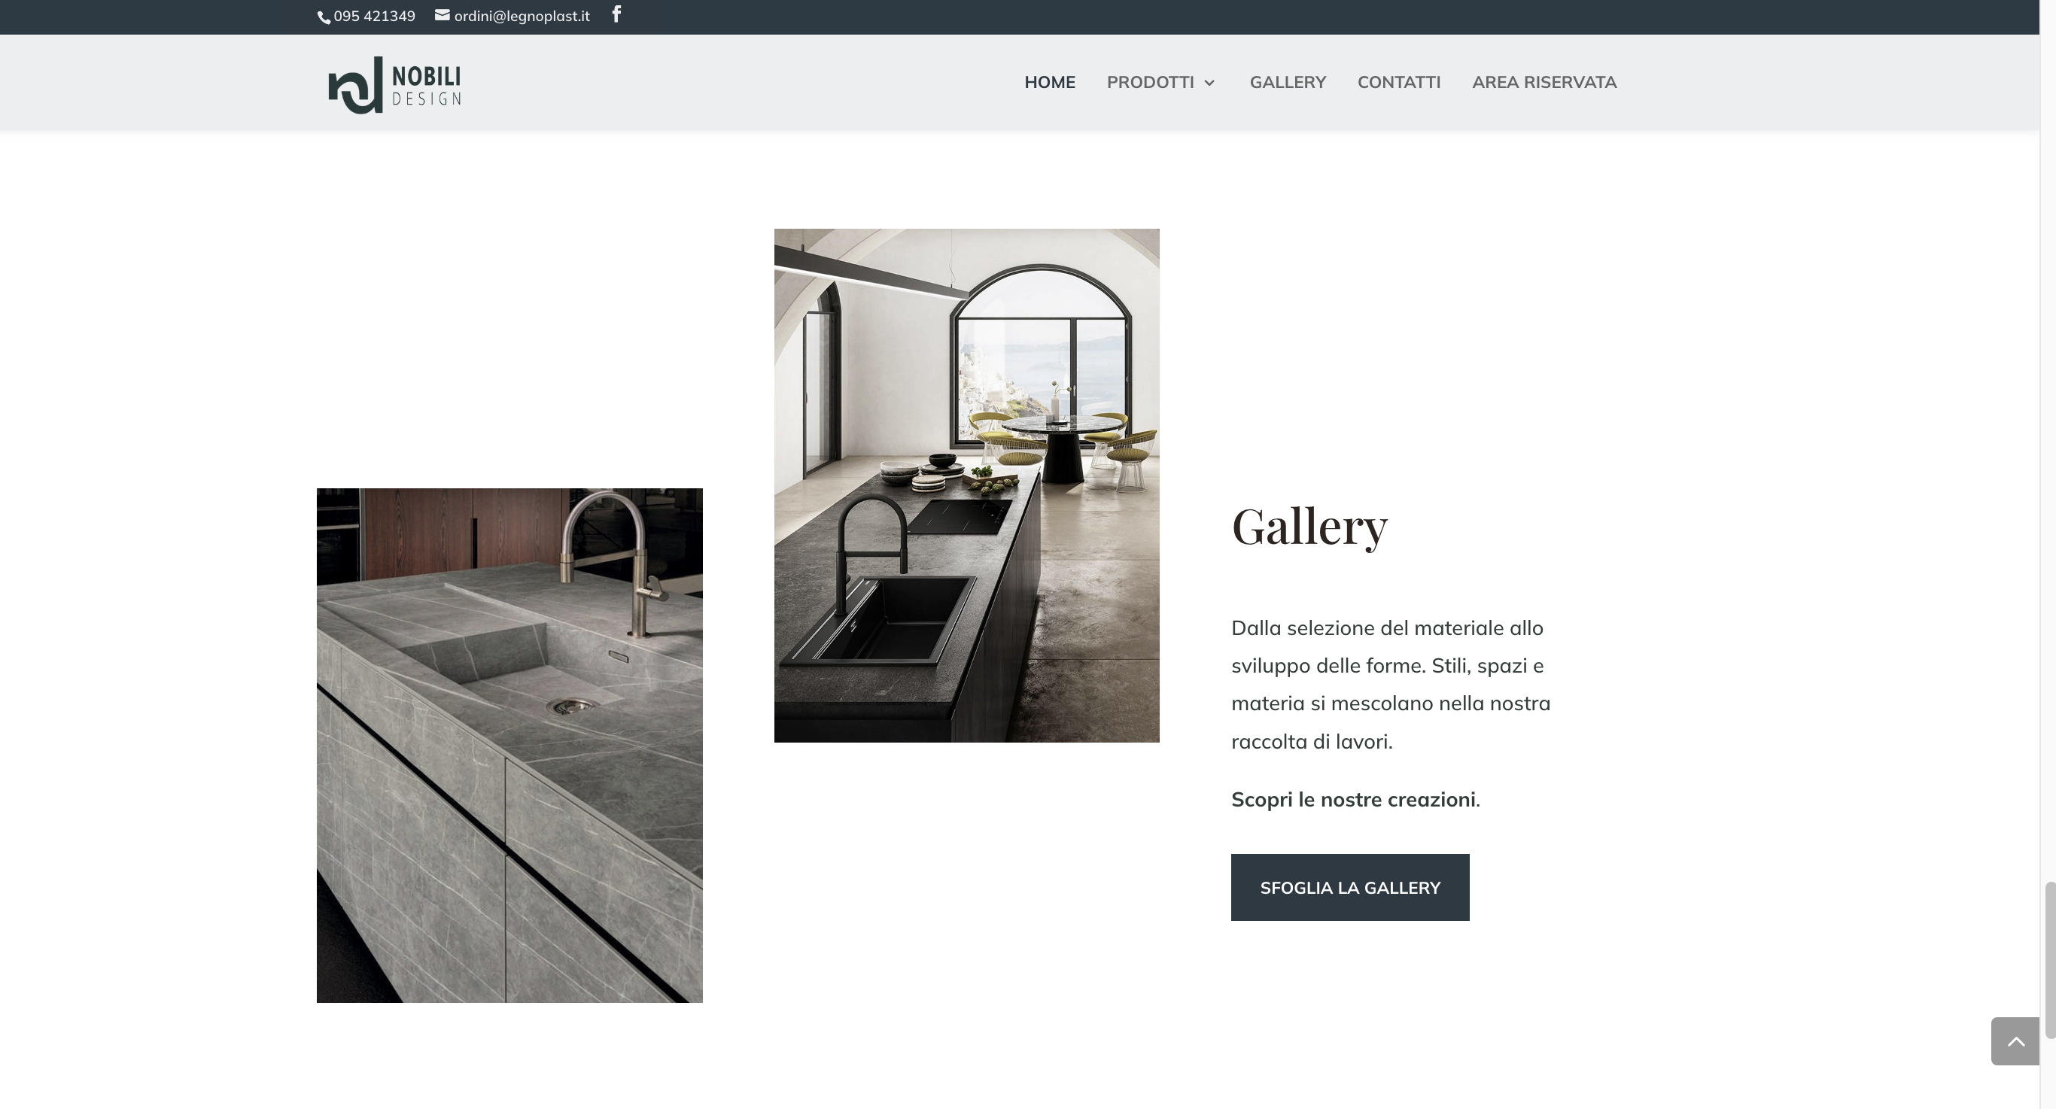Screen dimensions: 2056x1109
Task: Click the Dalla selezione del materiale paragraph
Action: [x=1390, y=685]
